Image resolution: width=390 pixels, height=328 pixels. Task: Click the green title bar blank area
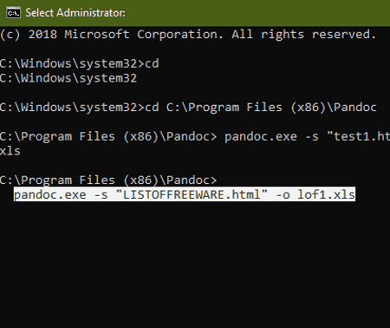pyautogui.click(x=257, y=13)
